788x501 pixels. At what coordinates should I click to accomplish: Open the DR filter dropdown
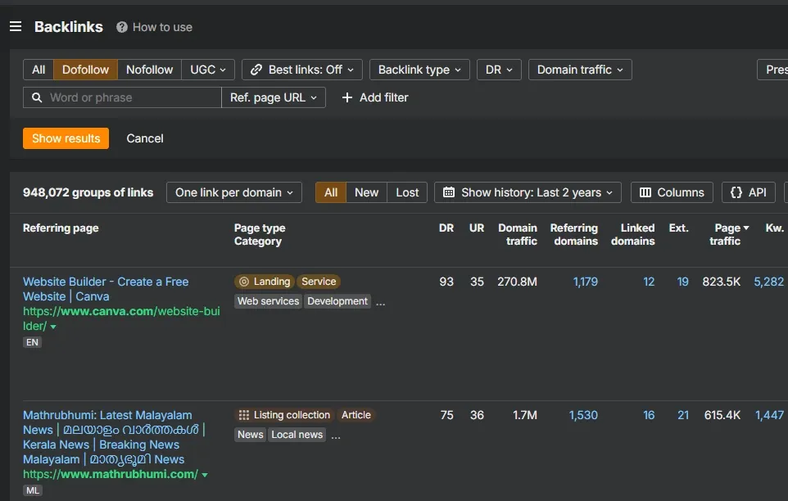coord(499,70)
